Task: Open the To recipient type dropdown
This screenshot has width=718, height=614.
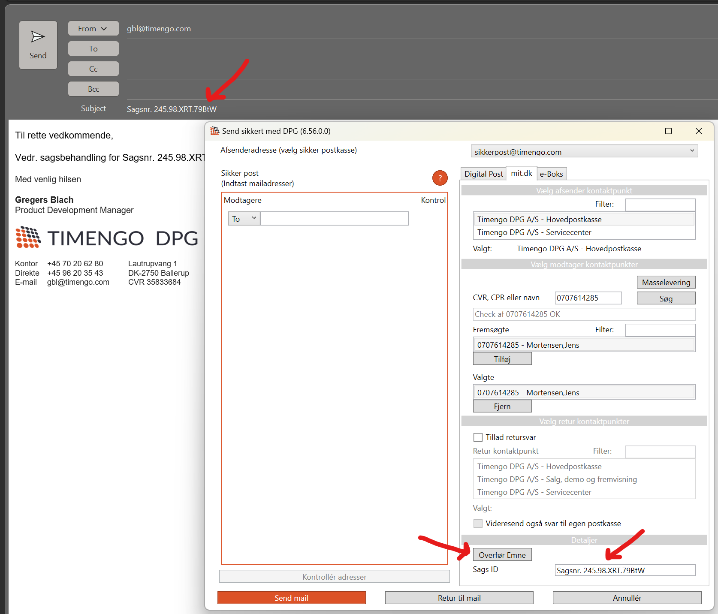Action: tap(244, 219)
